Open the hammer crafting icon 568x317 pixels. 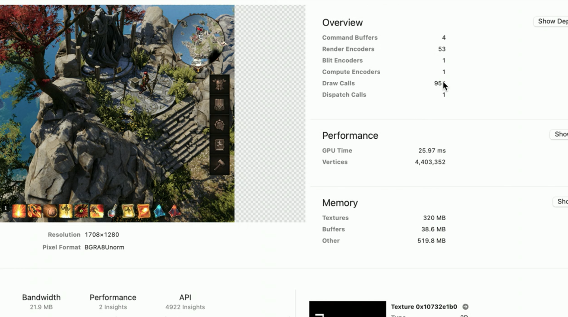pyautogui.click(x=219, y=165)
